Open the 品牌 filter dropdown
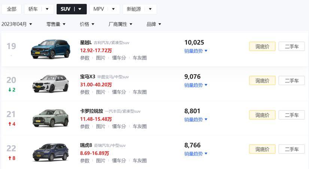This screenshot has width=309, height=169. (x=154, y=24)
